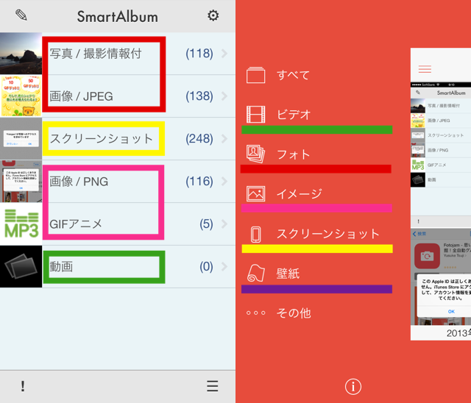This screenshot has width=471, height=403.
Task: Tap the three dots icon for その他
Action: click(255, 313)
